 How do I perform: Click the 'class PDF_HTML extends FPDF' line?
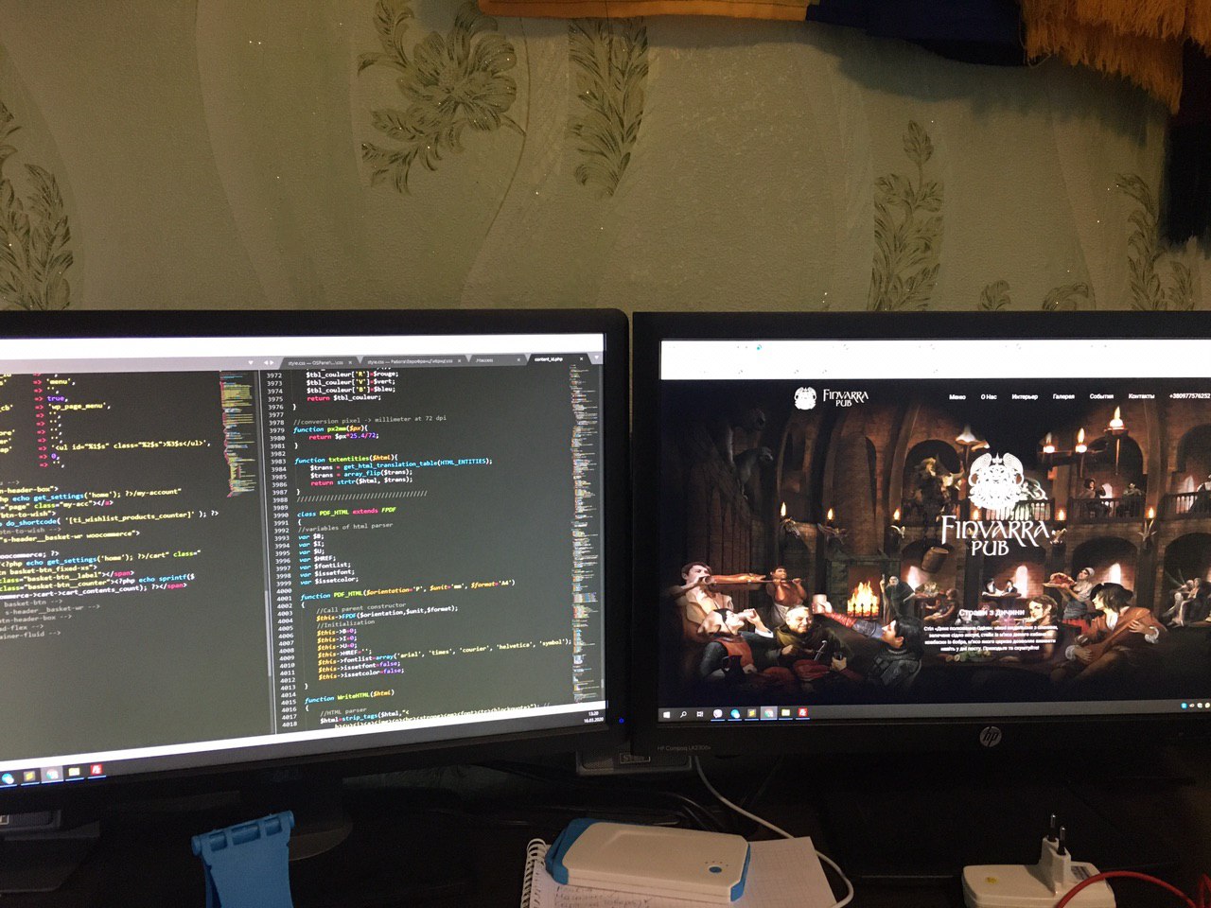point(347,512)
